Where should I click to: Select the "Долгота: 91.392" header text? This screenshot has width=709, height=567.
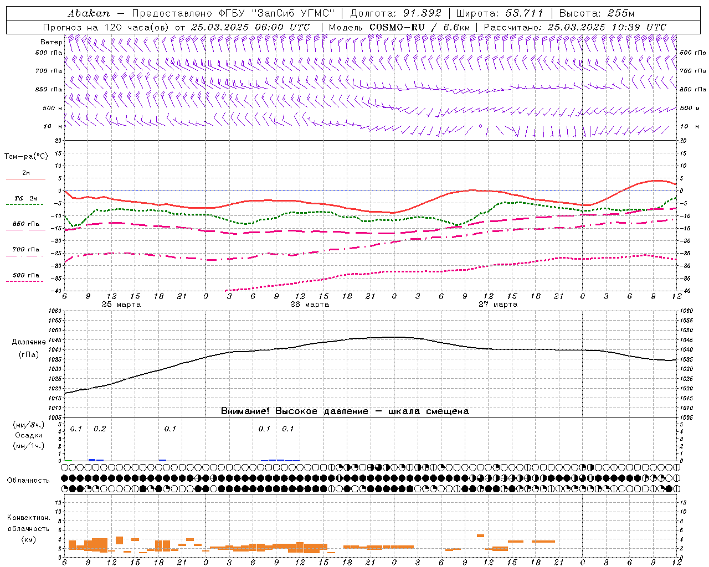(396, 13)
